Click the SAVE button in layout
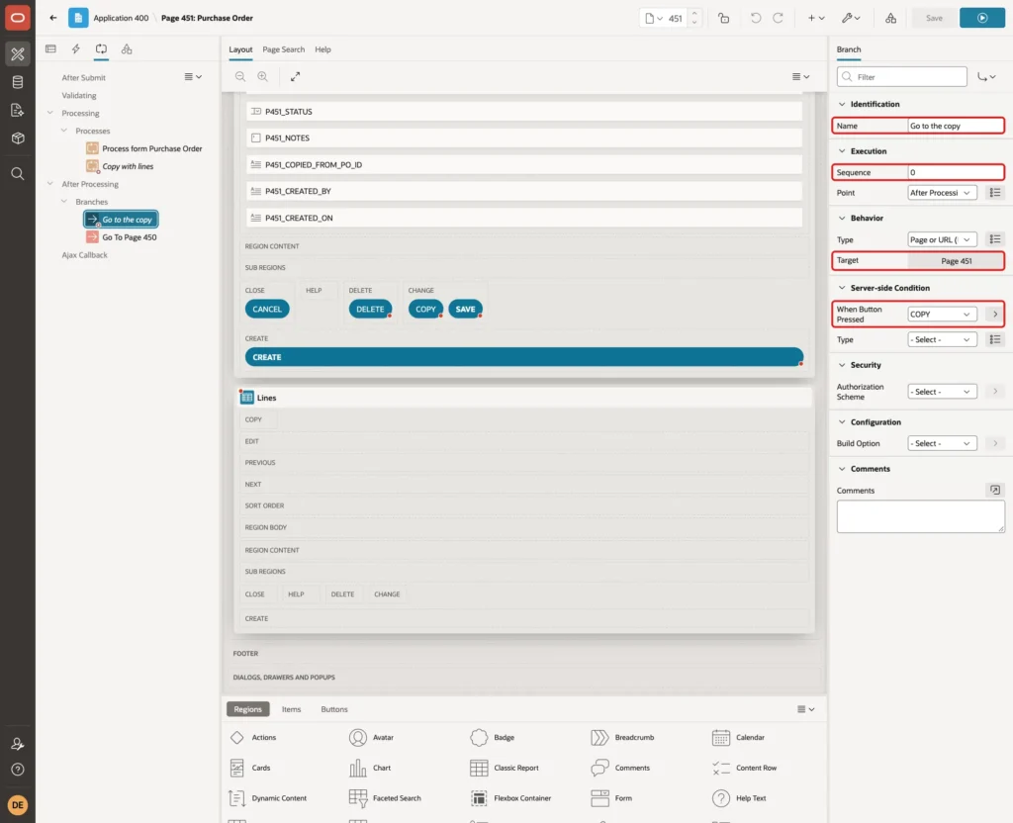Screen dimensions: 1013x823 (465, 309)
